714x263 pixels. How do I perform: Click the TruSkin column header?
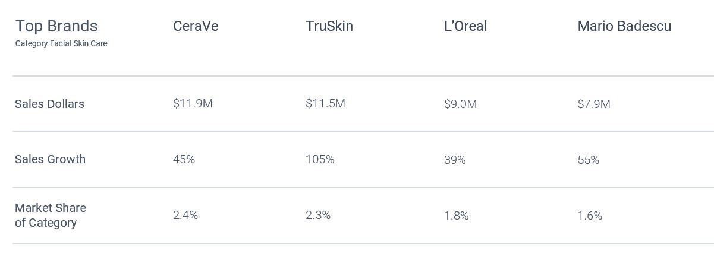click(329, 26)
